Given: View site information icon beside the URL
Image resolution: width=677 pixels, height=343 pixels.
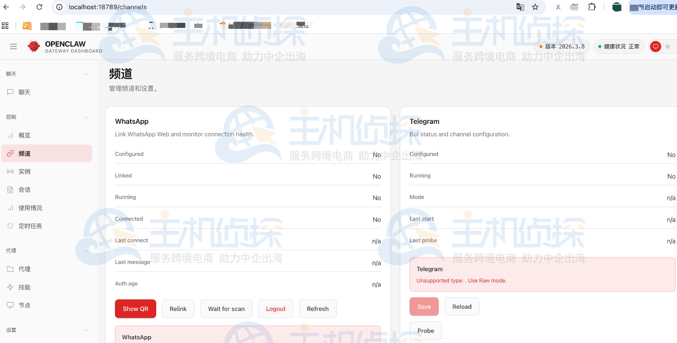Looking at the screenshot, I should coord(59,7).
